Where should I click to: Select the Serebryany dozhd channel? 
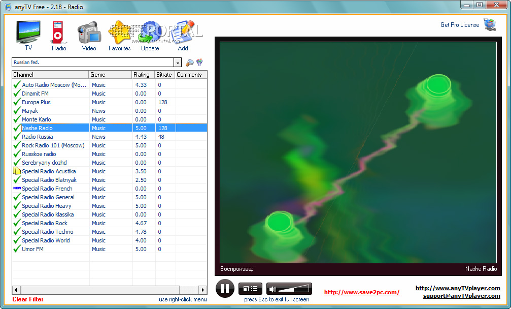click(x=44, y=163)
